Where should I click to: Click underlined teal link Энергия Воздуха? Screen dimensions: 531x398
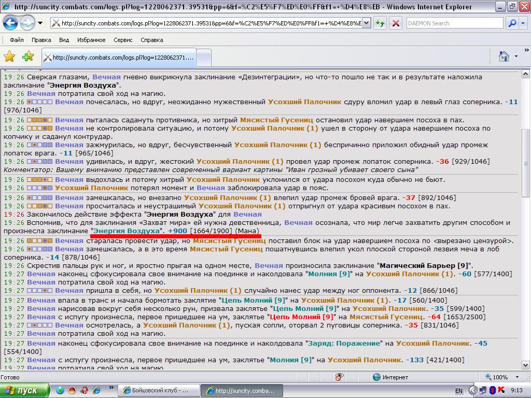tap(127, 231)
